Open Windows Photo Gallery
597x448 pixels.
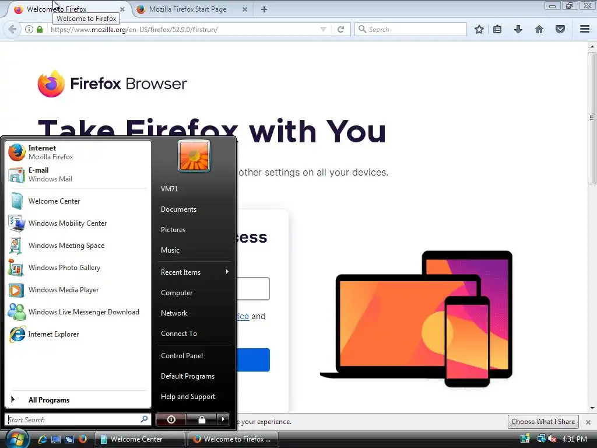coord(78,267)
